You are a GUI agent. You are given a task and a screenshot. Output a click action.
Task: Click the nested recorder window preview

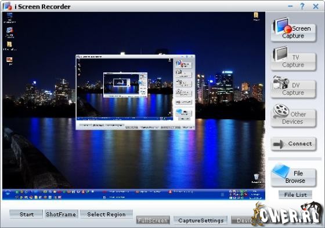(x=136, y=92)
